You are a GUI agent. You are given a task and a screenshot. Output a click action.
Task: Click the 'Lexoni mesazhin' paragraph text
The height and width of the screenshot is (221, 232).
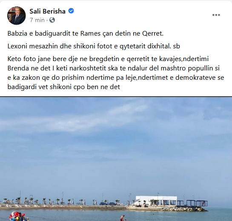pos(94,46)
